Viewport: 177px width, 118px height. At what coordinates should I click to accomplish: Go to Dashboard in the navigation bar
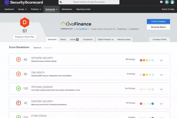coord(9,9)
